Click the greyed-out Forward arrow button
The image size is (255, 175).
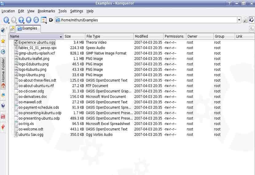[14, 20]
